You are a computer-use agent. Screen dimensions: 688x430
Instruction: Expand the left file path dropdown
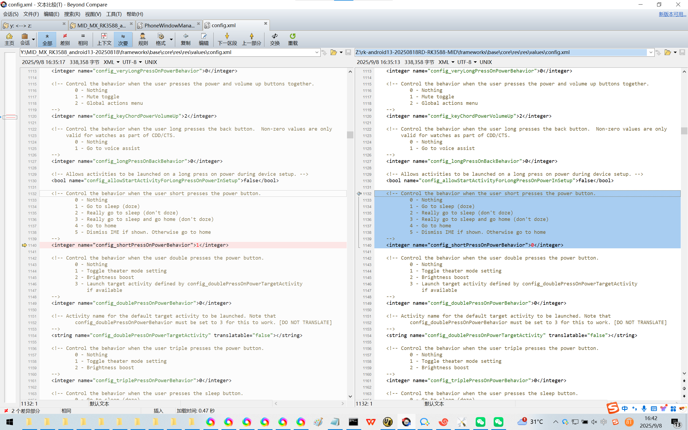[x=317, y=52]
